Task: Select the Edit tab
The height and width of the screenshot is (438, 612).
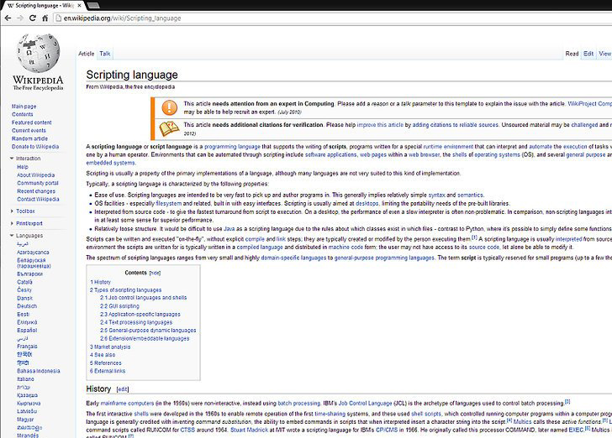Action: pyautogui.click(x=588, y=54)
